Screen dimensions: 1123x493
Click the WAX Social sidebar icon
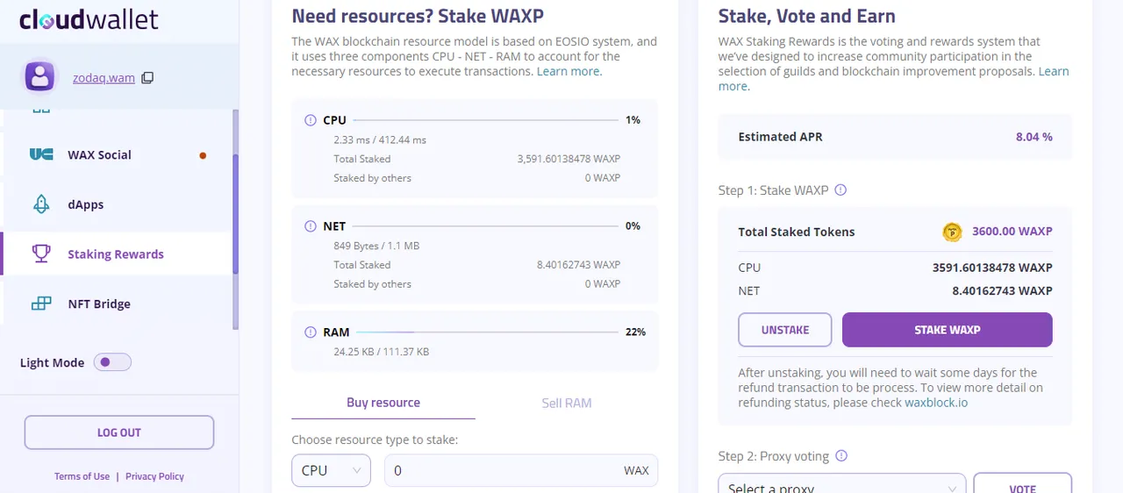[x=41, y=154]
